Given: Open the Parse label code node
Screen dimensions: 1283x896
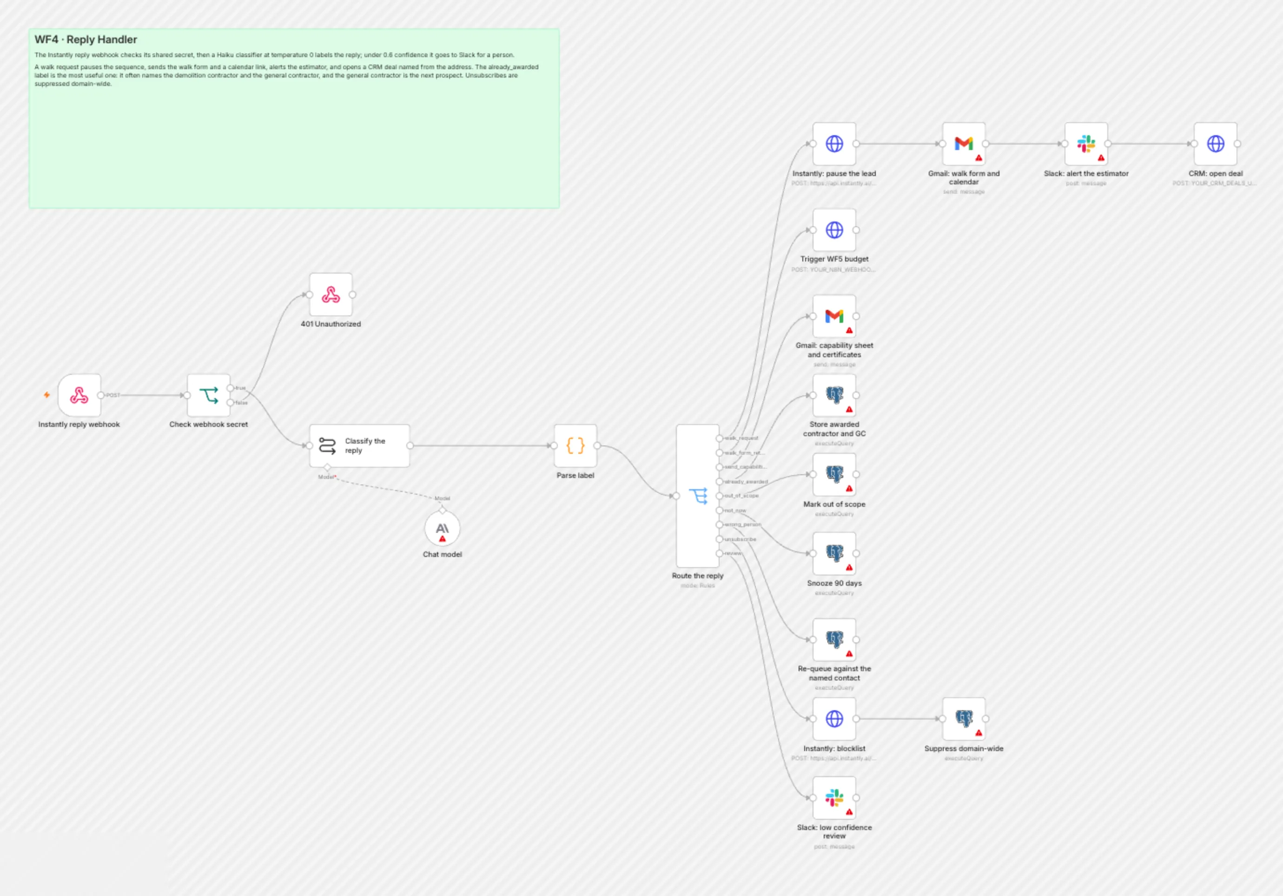Looking at the screenshot, I should pyautogui.click(x=575, y=445).
